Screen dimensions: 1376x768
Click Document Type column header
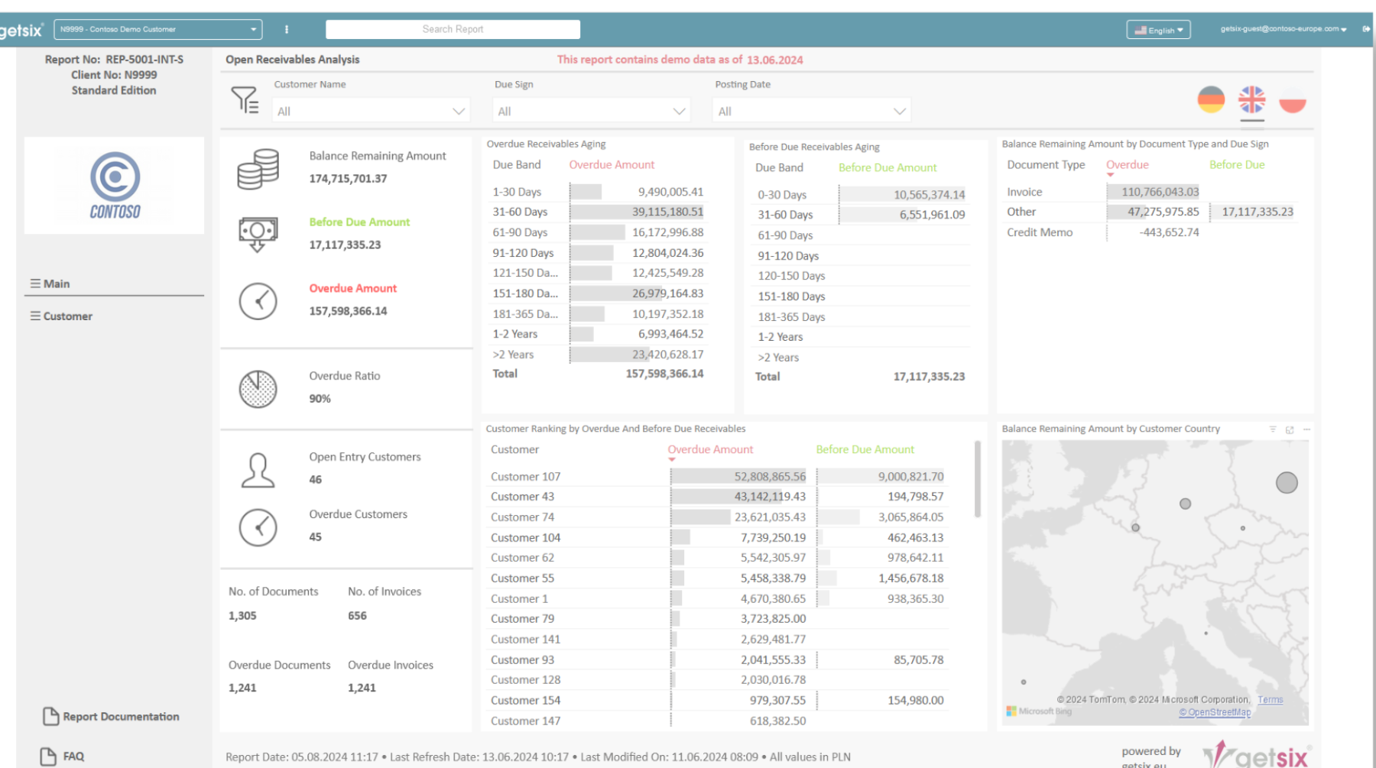[x=1046, y=165]
